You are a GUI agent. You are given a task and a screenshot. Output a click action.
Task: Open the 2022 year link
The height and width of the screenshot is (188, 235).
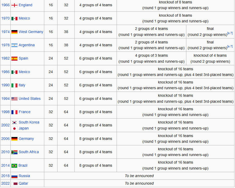pyautogui.click(x=5, y=183)
